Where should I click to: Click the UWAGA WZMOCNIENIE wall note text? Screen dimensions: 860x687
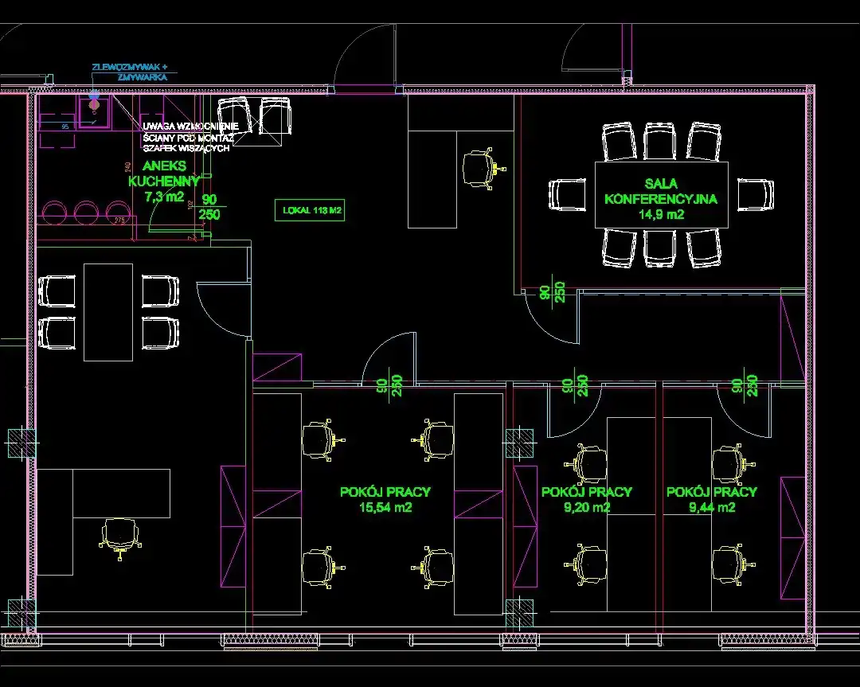click(x=190, y=127)
